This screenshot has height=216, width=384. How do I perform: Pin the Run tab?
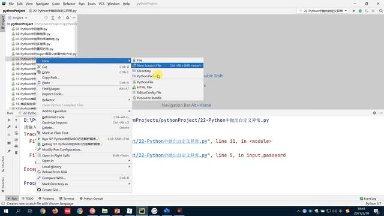pos(9,151)
